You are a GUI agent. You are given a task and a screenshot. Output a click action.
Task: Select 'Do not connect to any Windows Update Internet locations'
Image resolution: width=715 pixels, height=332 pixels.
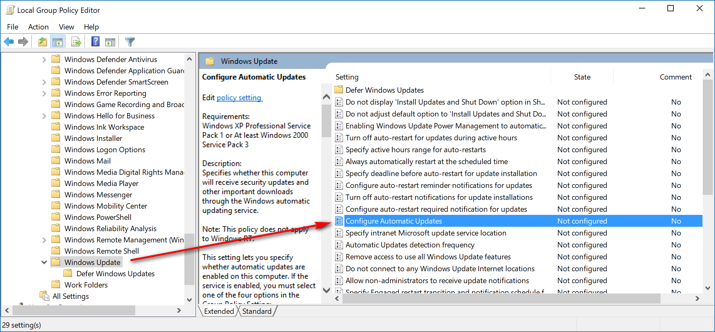440,268
